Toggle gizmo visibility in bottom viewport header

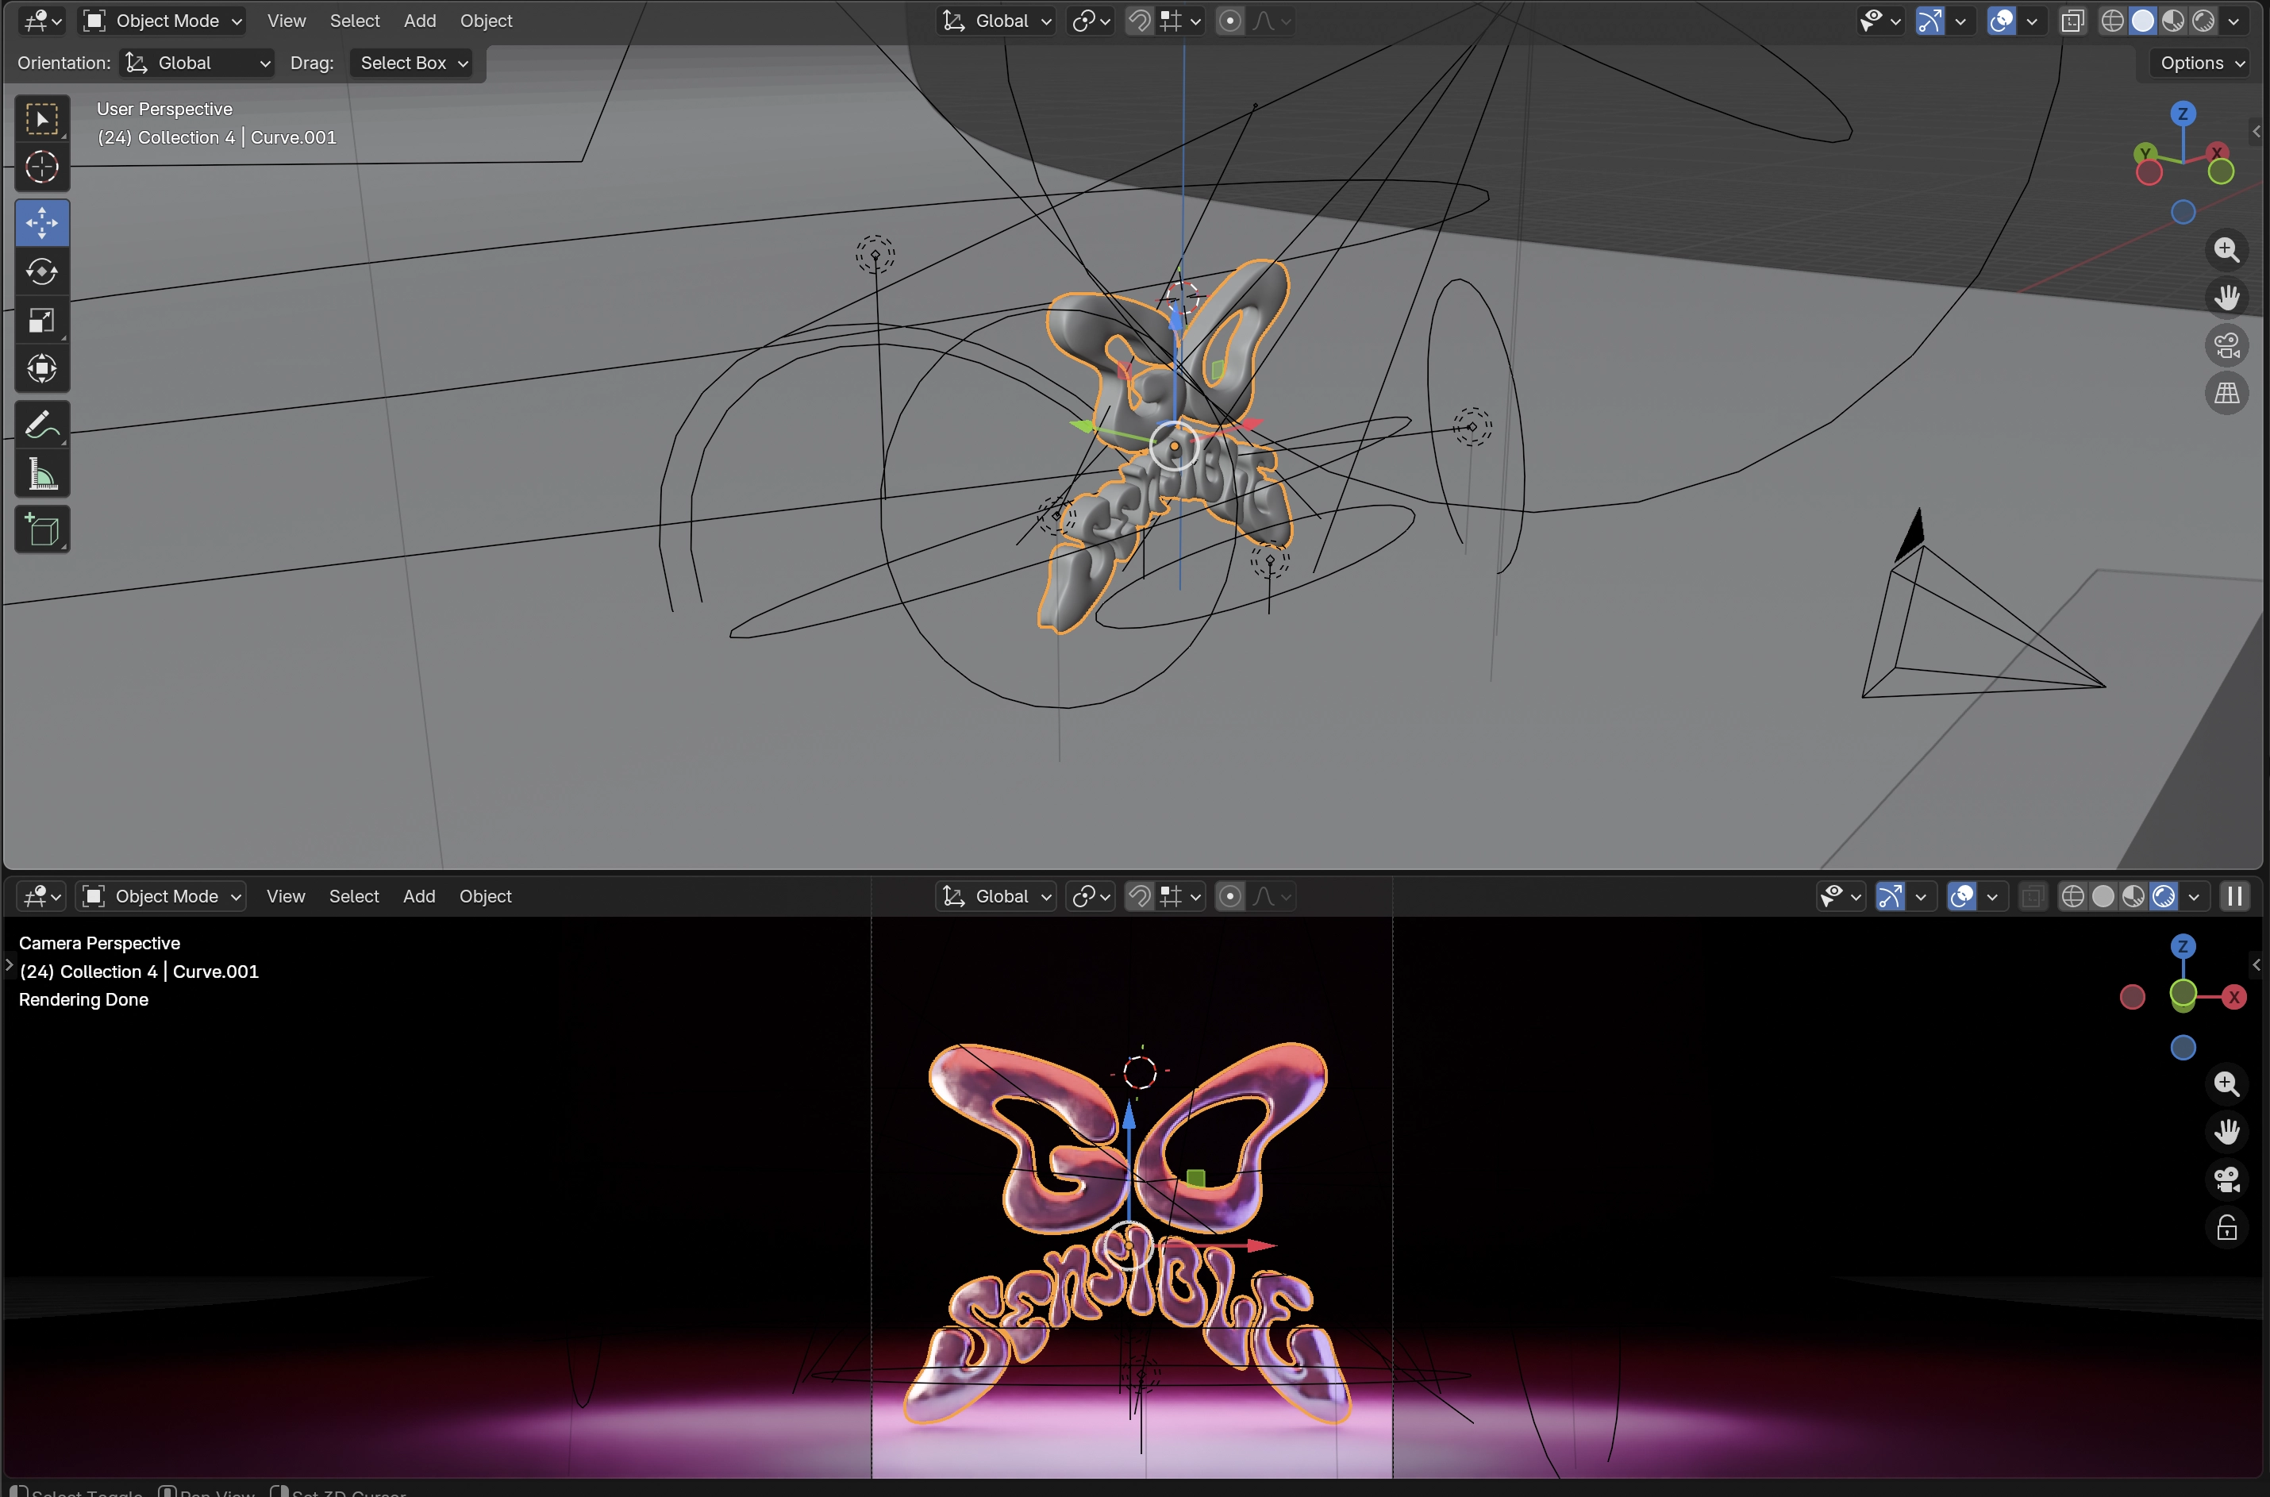point(1890,896)
